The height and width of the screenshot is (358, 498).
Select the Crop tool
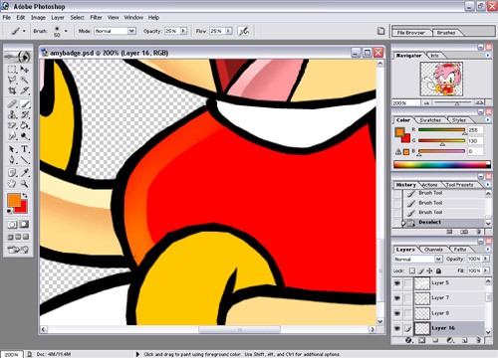click(12, 90)
